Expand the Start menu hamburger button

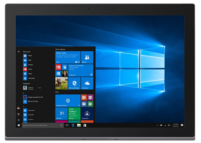pos(19,51)
